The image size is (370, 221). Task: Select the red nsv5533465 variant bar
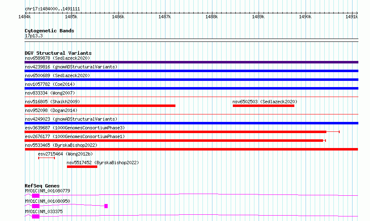pyautogui.click(x=191, y=149)
